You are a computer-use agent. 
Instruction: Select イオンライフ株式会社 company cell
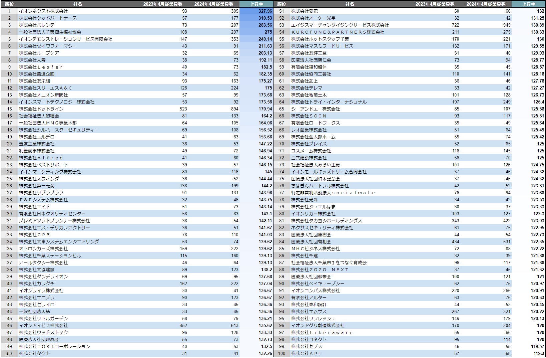(x=41, y=290)
